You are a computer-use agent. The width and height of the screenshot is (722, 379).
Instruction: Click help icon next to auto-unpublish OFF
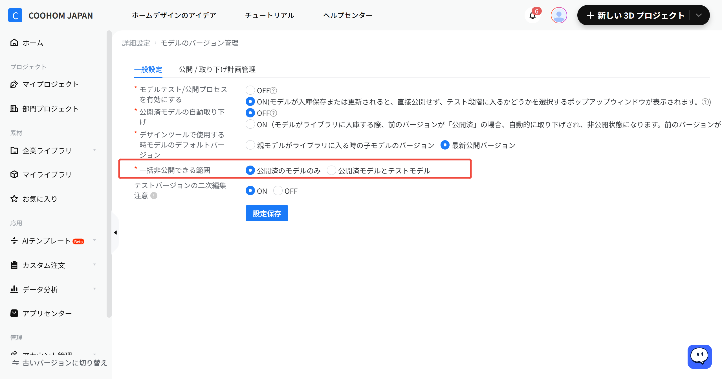pyautogui.click(x=274, y=113)
